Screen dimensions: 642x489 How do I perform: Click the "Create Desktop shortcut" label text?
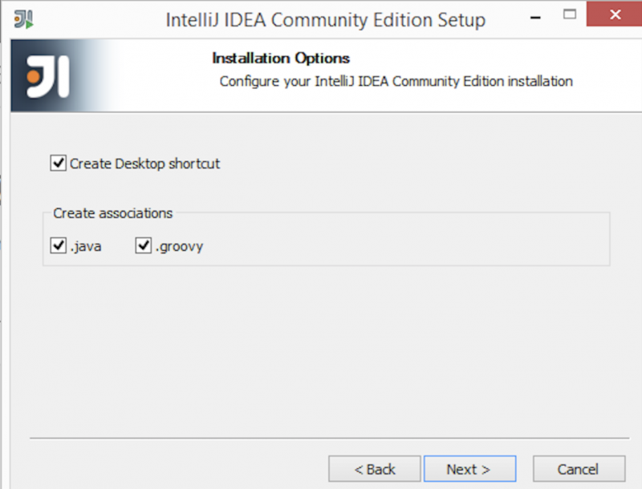144,164
